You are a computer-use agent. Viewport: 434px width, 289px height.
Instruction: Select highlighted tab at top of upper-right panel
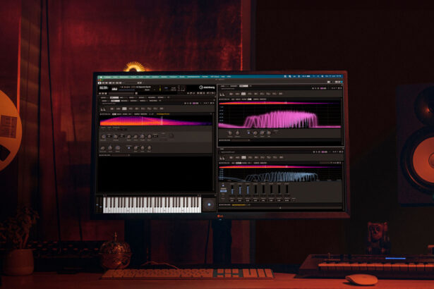point(243,86)
